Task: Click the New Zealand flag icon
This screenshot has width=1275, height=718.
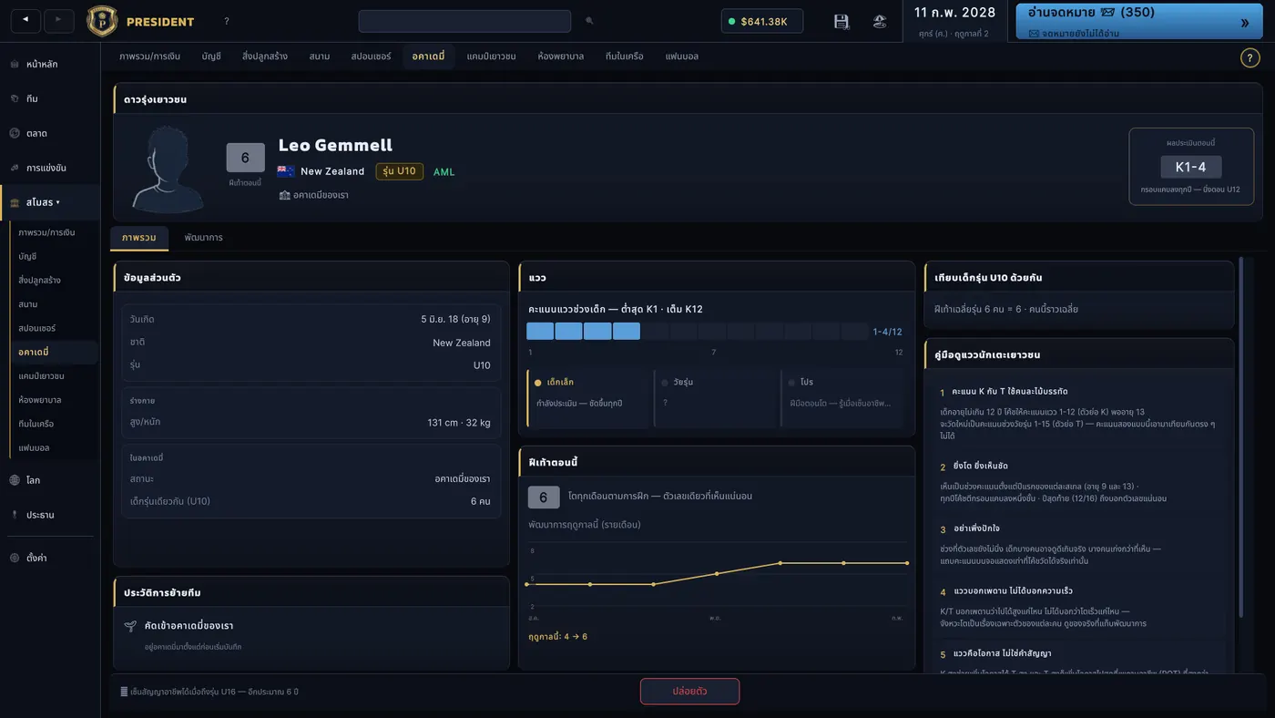Action: coord(286,171)
